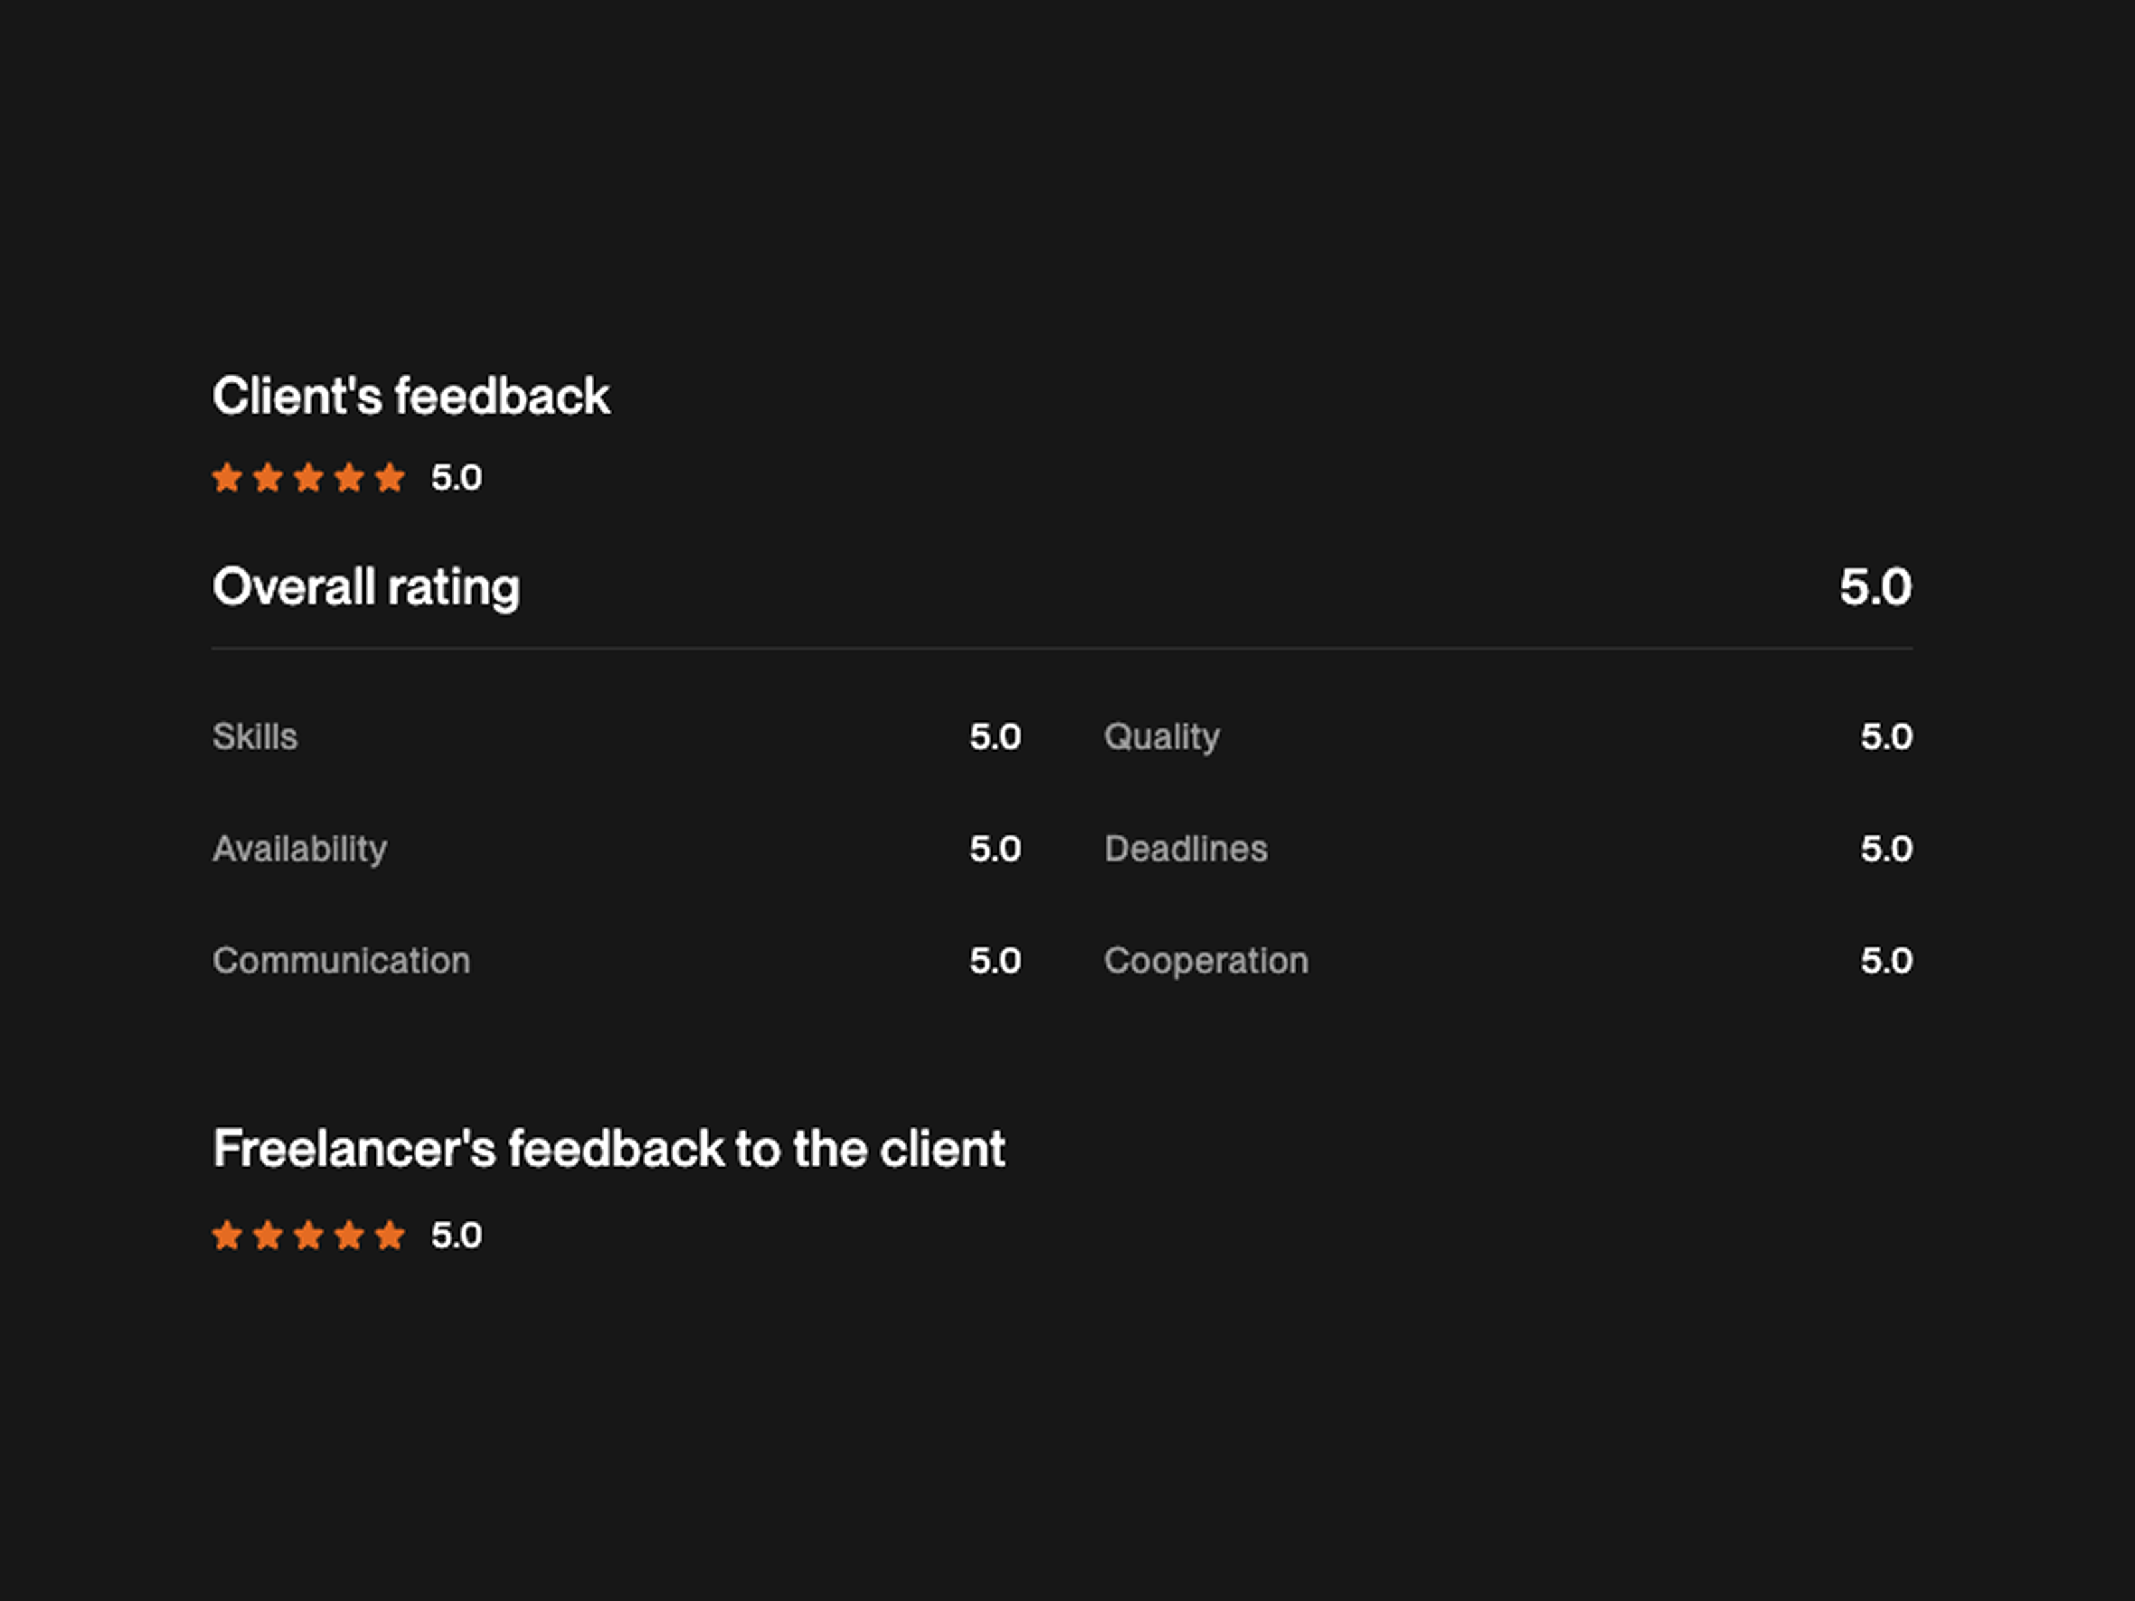Image resolution: width=2135 pixels, height=1601 pixels.
Task: Click the Overall rating 5.0 score
Action: point(1874,587)
